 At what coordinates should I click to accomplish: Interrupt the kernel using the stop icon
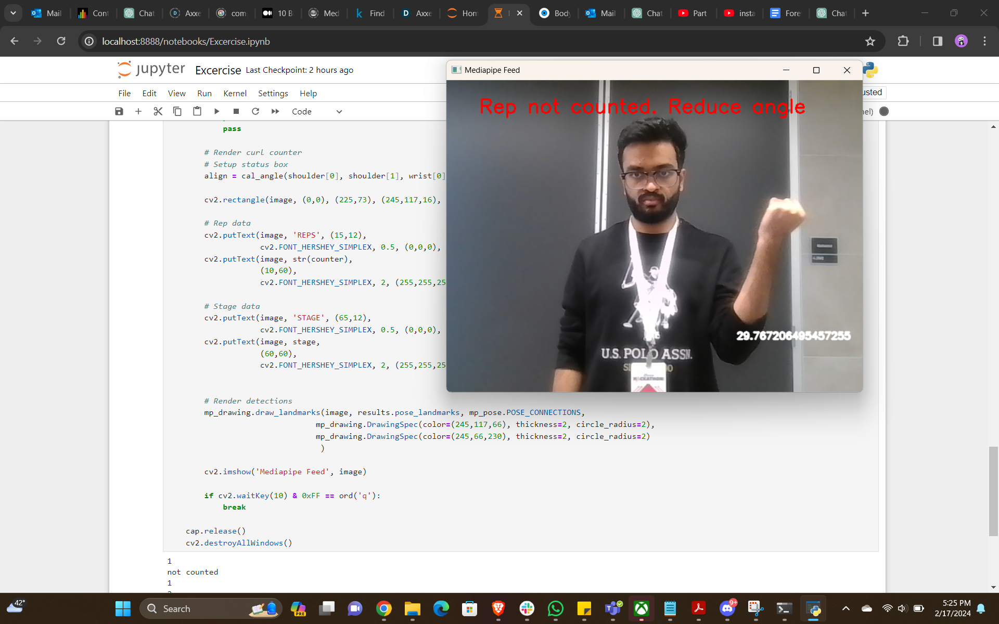pyautogui.click(x=236, y=111)
